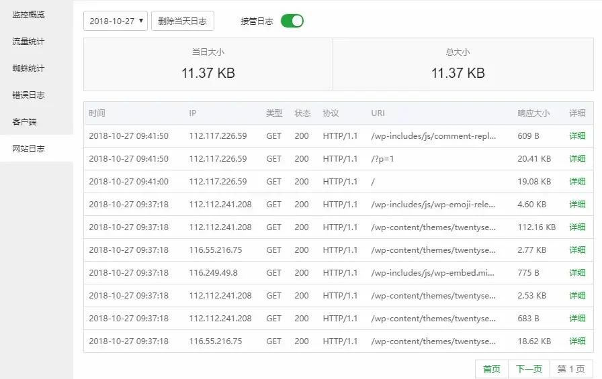Open 详细 for the 19.08 KB request
Viewport: 602px width, 379px height.
click(x=577, y=181)
